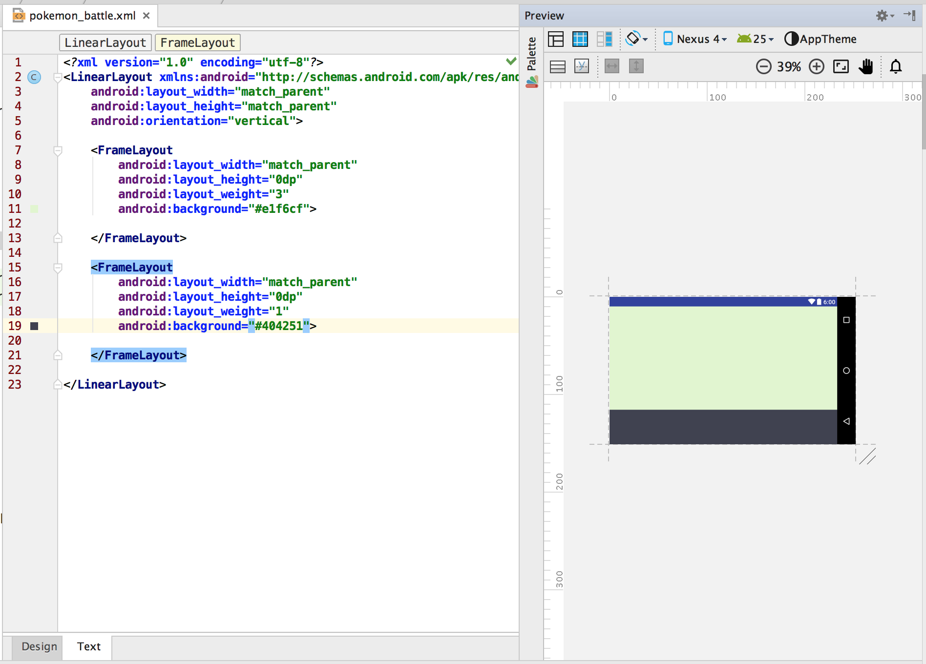Click the baseline alignment icon

tap(582, 66)
